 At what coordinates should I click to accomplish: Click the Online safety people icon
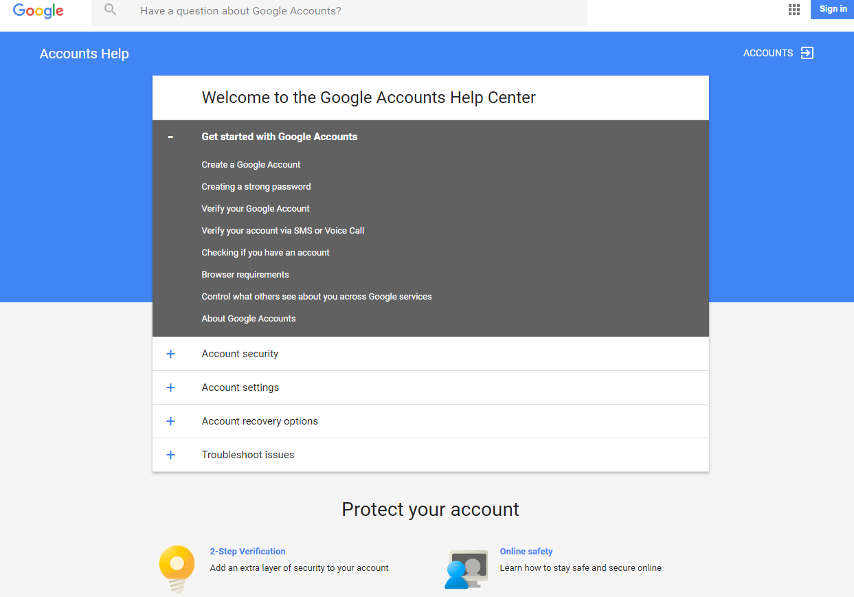click(466, 569)
